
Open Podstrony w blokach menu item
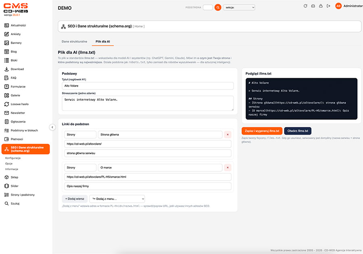click(x=24, y=131)
